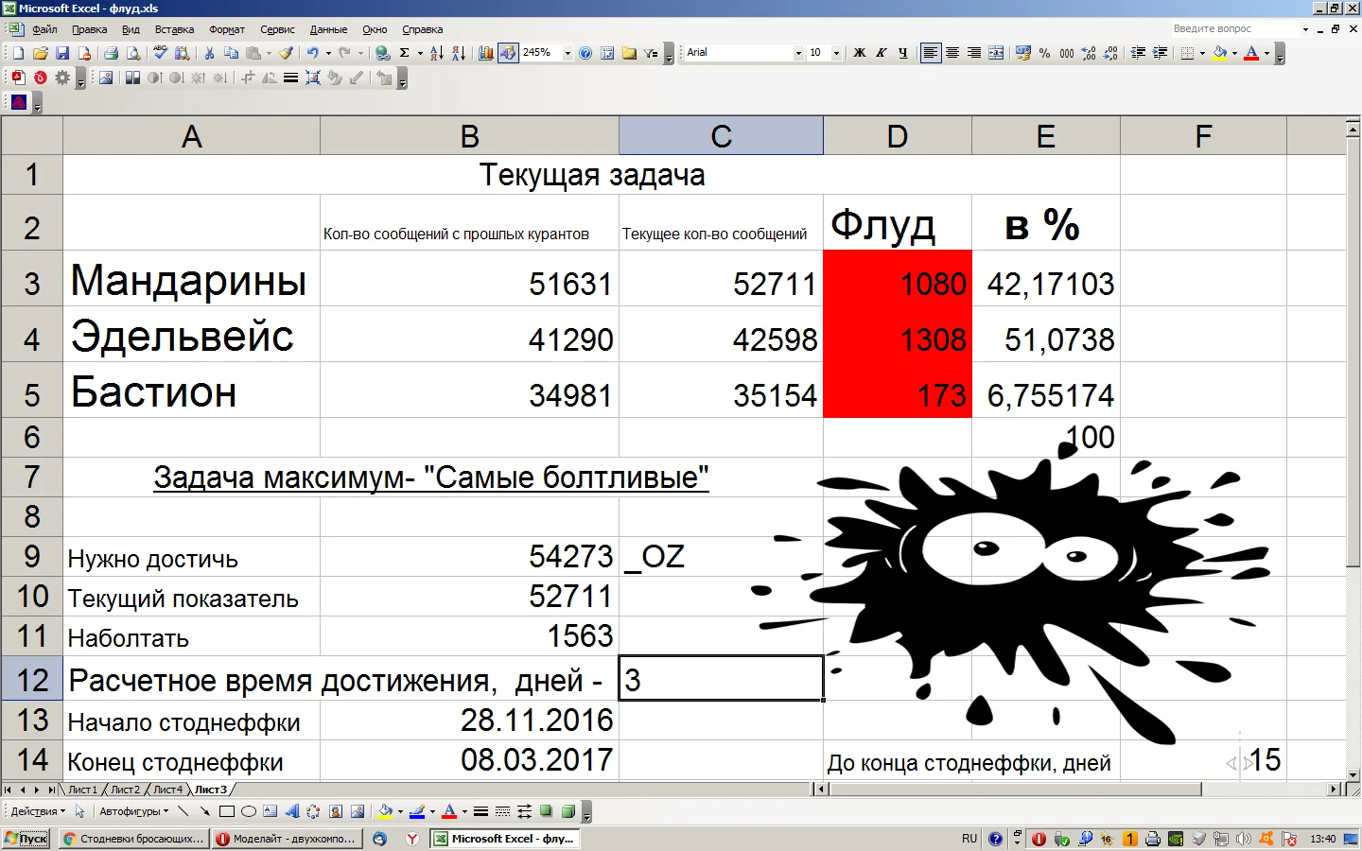The height and width of the screenshot is (851, 1362).
Task: Expand the AutoSum functions arrow
Action: point(420,53)
